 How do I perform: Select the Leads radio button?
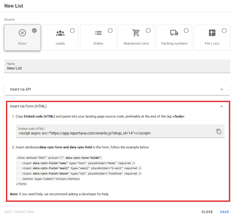(x=72, y=31)
